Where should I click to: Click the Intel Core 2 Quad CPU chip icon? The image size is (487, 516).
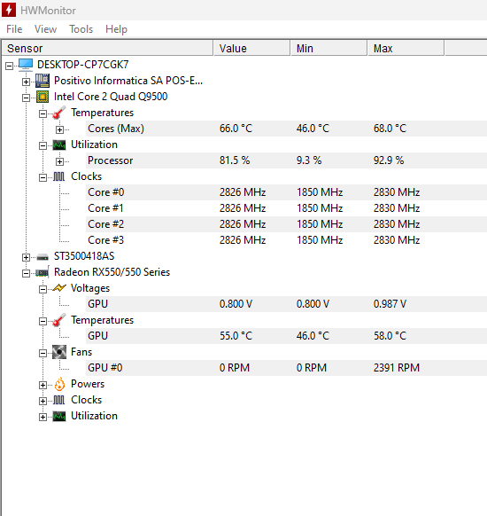(43, 97)
